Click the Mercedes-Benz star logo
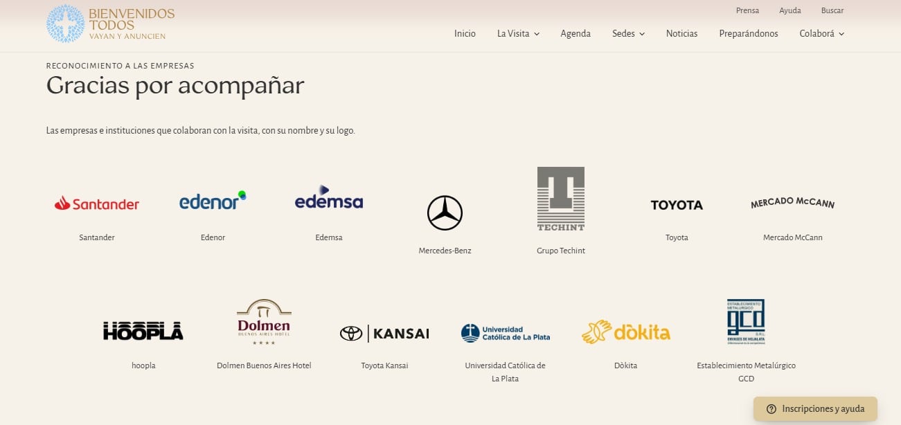The width and height of the screenshot is (901, 425). click(445, 212)
